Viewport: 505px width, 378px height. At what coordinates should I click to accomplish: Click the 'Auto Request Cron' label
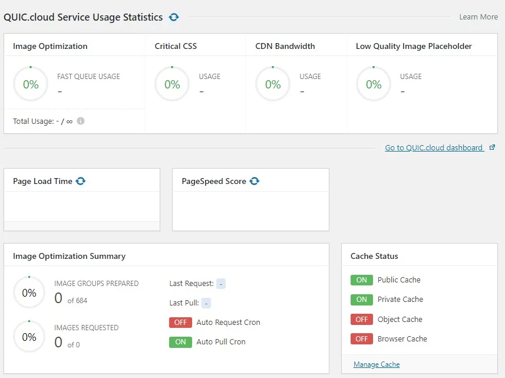[229, 322]
